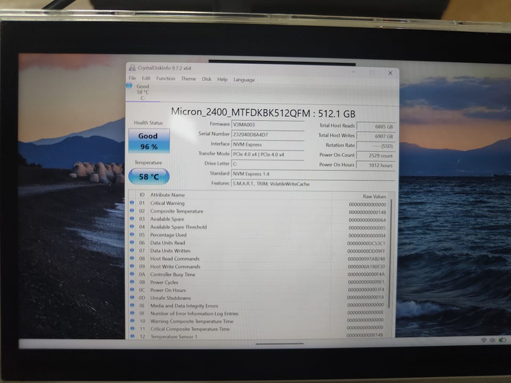
Task: Click the CrystalDiskInfo app icon in title bar
Action: pyautogui.click(x=133, y=68)
